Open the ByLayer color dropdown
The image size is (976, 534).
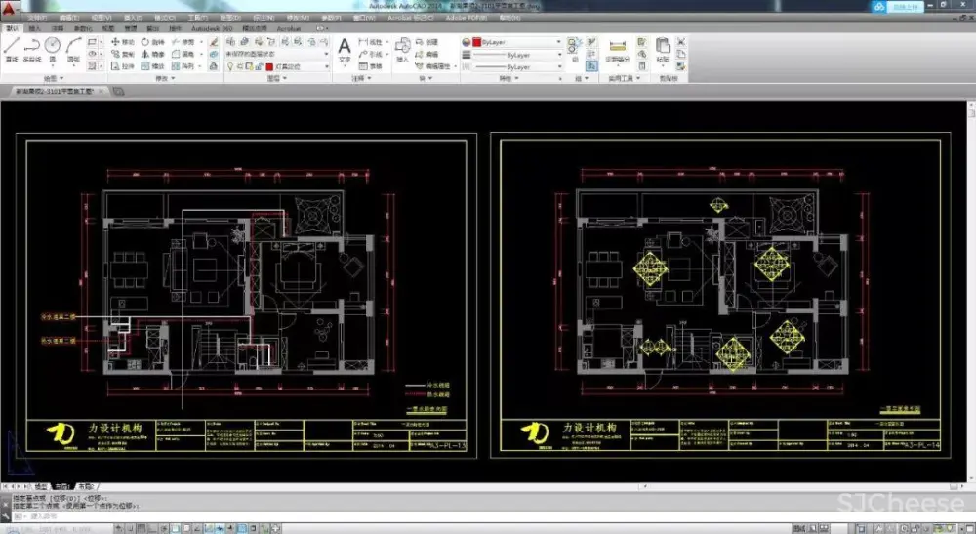(515, 42)
